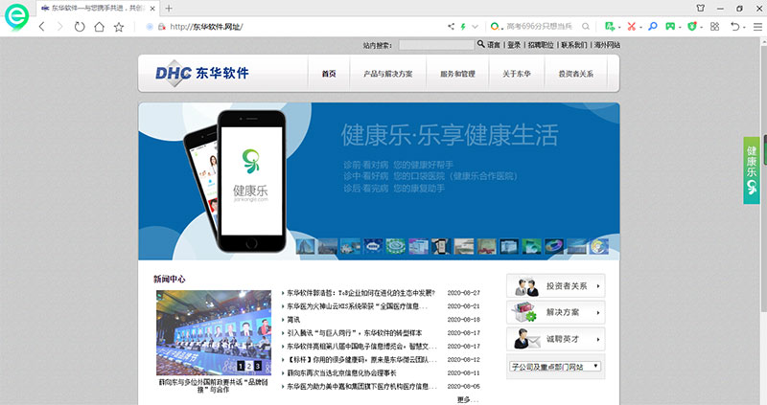
Task: Click the share icon in address bar
Action: pos(452,27)
